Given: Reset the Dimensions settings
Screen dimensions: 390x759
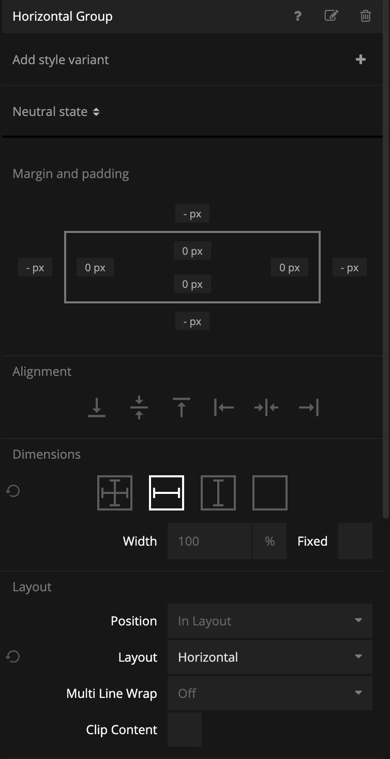Looking at the screenshot, I should (x=13, y=490).
